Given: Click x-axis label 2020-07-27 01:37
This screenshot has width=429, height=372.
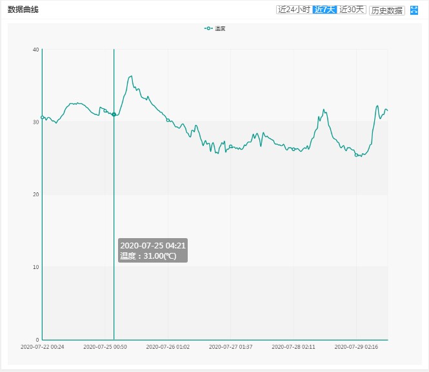Looking at the screenshot, I should point(230,346).
